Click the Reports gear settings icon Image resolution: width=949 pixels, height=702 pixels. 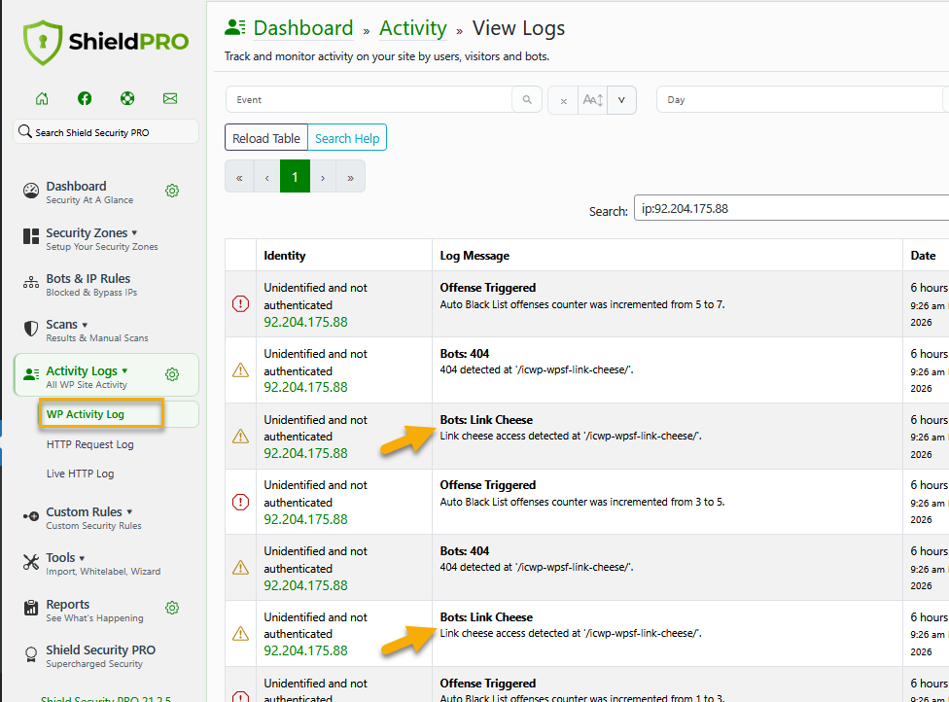click(172, 608)
